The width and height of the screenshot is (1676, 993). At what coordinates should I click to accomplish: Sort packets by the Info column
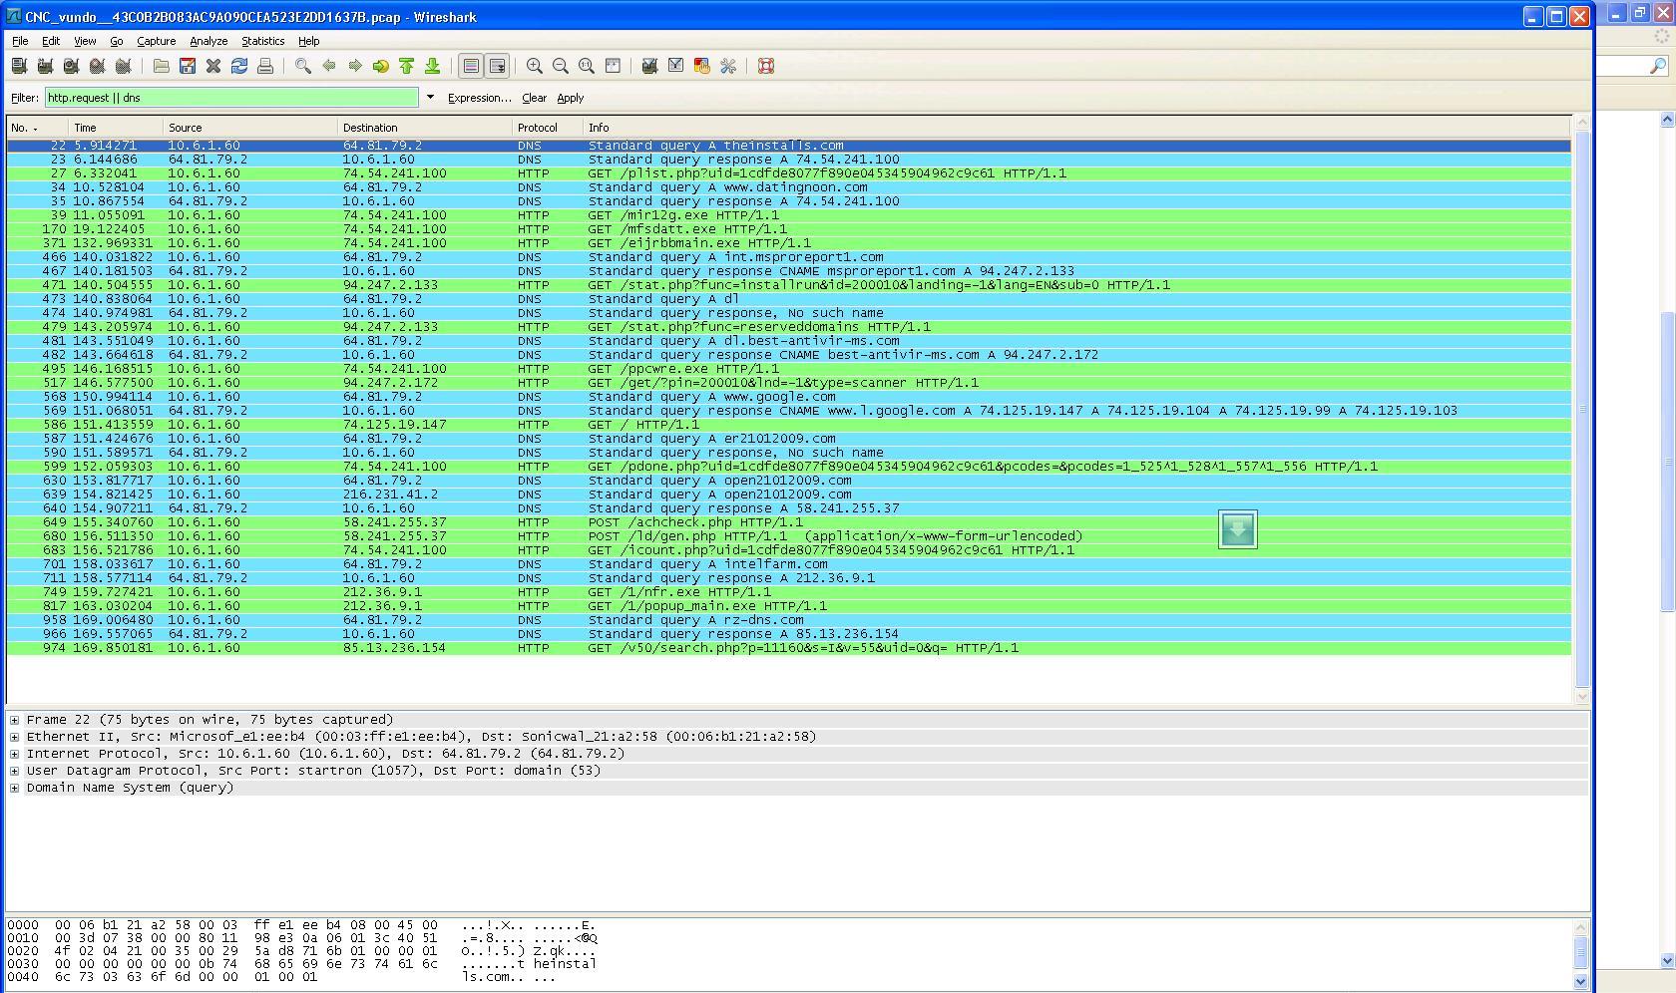pos(1076,128)
